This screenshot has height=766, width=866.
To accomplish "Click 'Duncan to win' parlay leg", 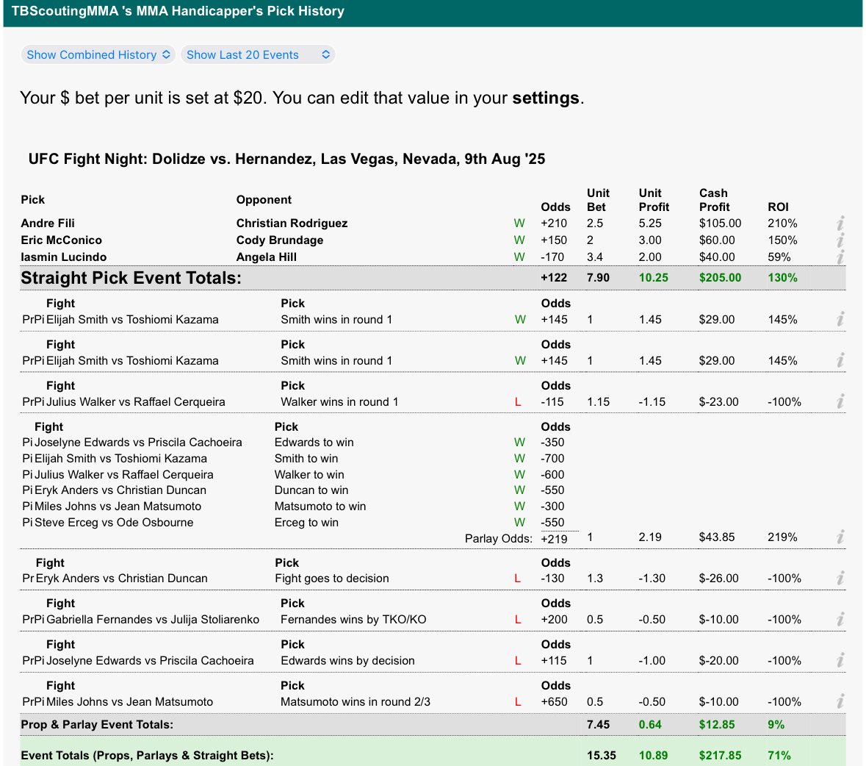I will coord(311,490).
